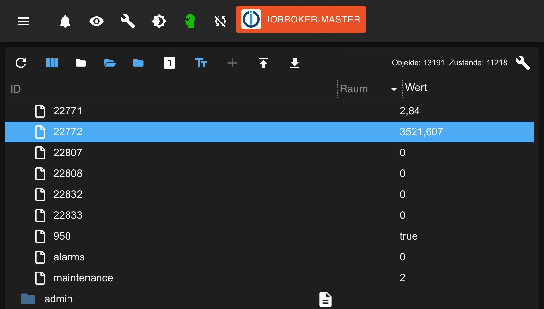Viewport: 544px width, 309px height.
Task: Refresh the objects tree
Action: [21, 63]
